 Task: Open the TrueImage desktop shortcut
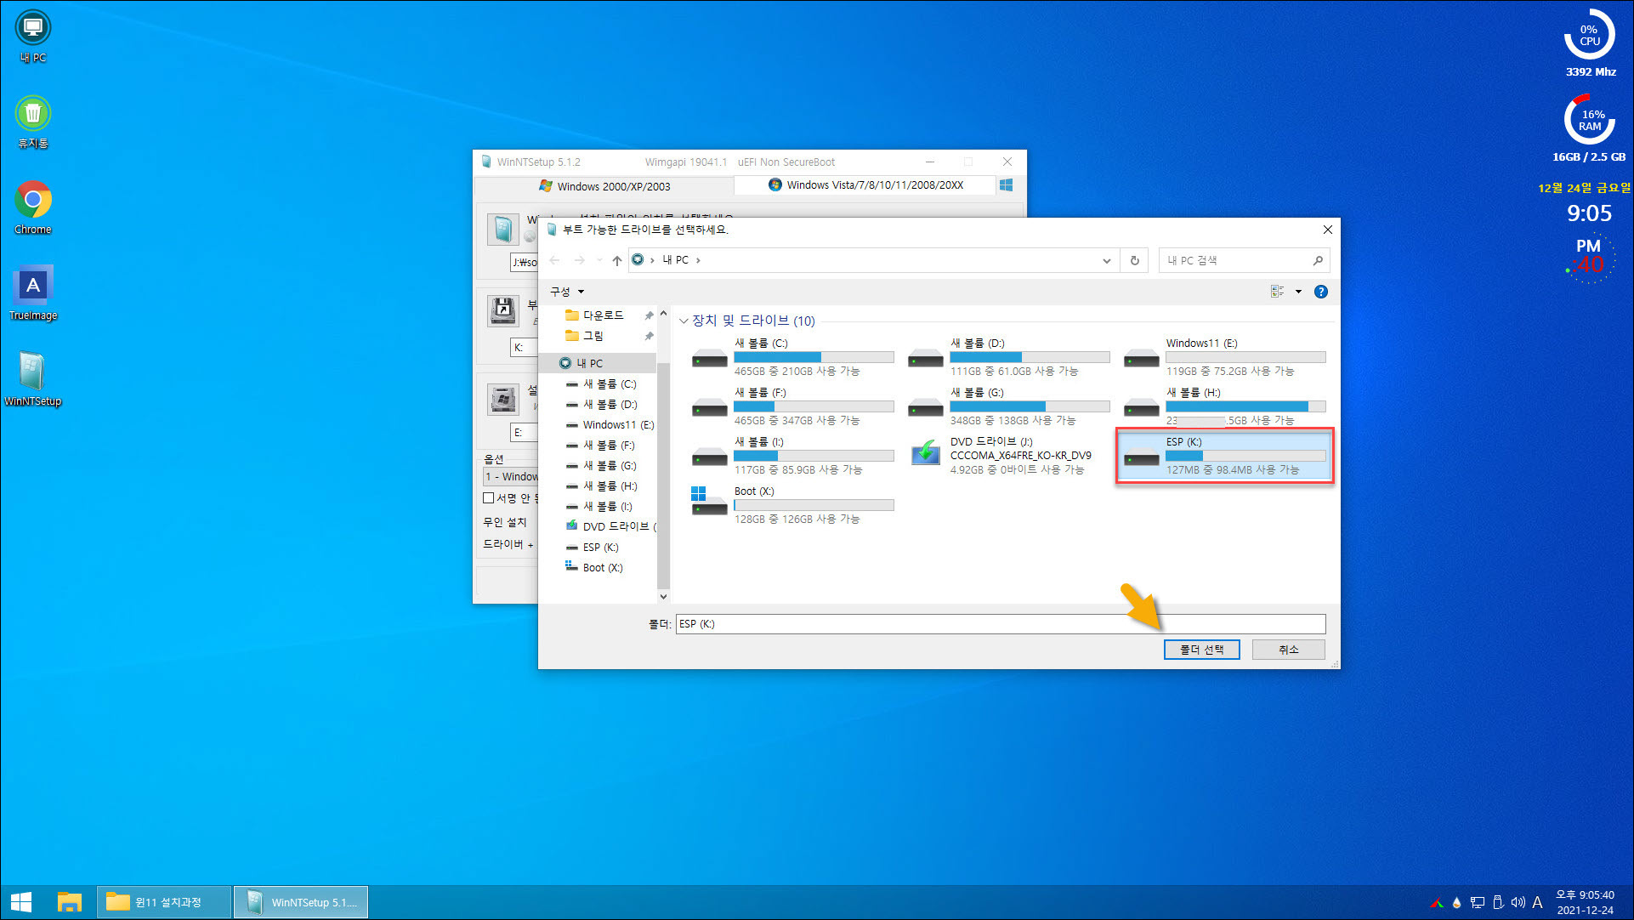(x=32, y=292)
